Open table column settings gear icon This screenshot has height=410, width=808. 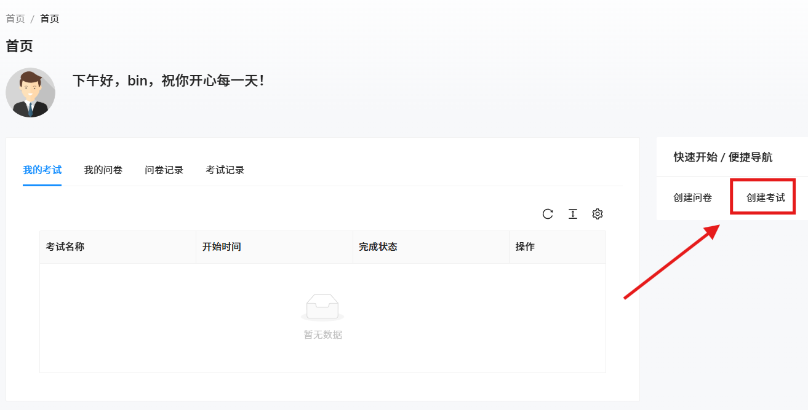[598, 214]
